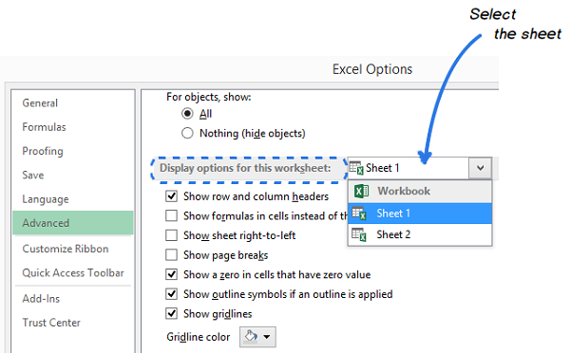Click the Excel workbook icon in dropdown list

(x=361, y=191)
